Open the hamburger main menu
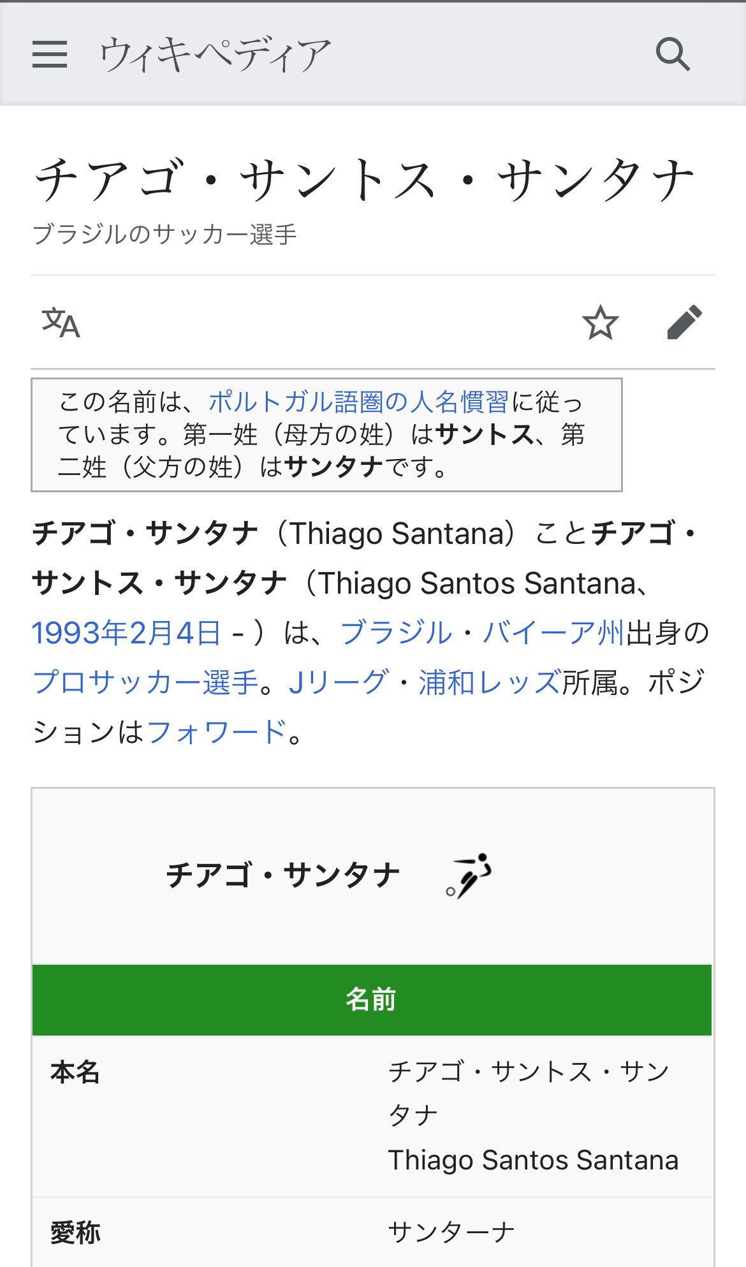This screenshot has width=746, height=1267. [50, 54]
